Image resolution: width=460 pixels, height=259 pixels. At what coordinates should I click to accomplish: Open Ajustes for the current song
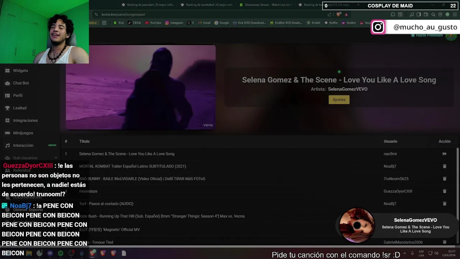point(339,100)
